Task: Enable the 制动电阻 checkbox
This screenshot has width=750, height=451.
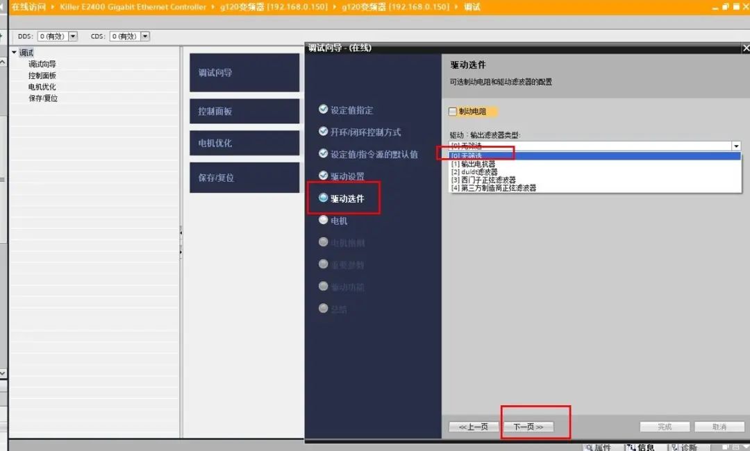Action: click(x=453, y=111)
